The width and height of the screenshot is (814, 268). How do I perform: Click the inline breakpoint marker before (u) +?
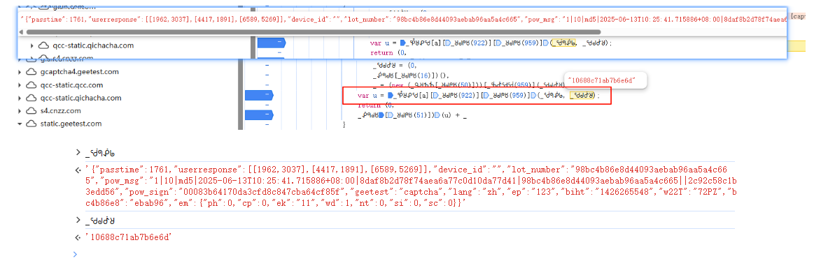pos(437,115)
